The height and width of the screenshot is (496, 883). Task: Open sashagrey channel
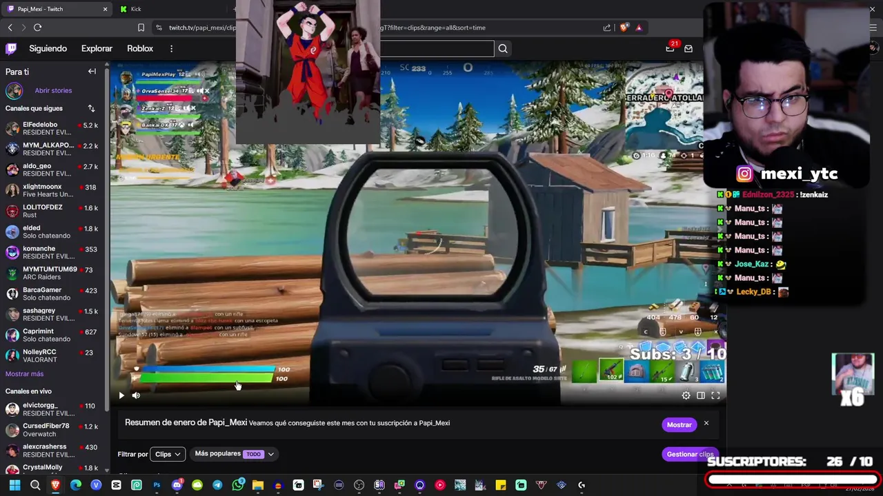click(52, 315)
